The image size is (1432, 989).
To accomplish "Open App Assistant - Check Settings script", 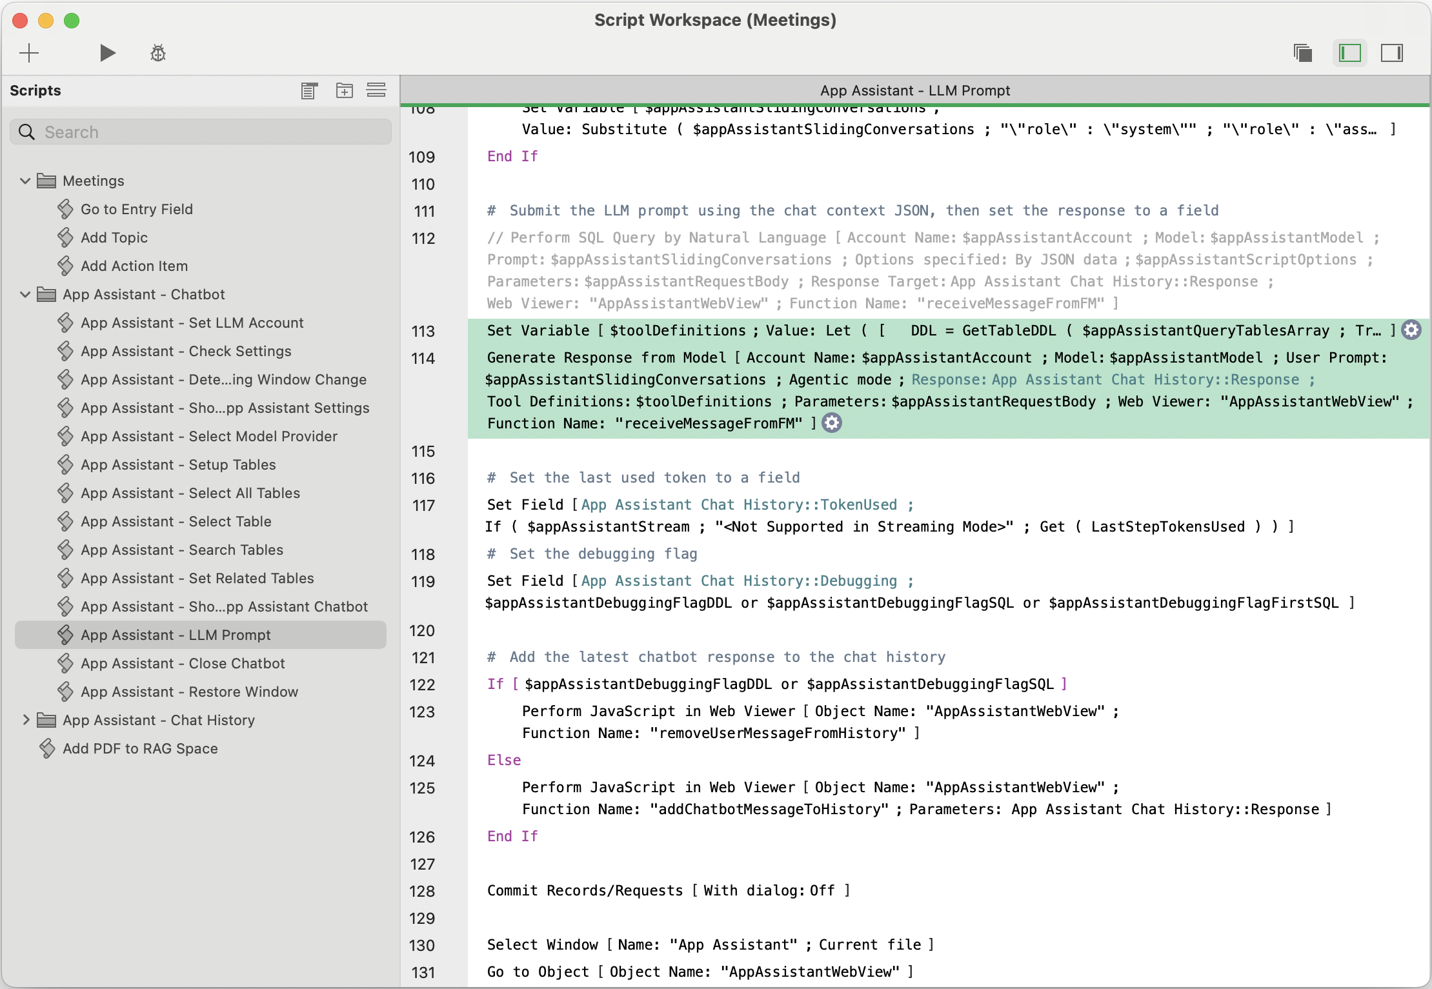I will 186,352.
